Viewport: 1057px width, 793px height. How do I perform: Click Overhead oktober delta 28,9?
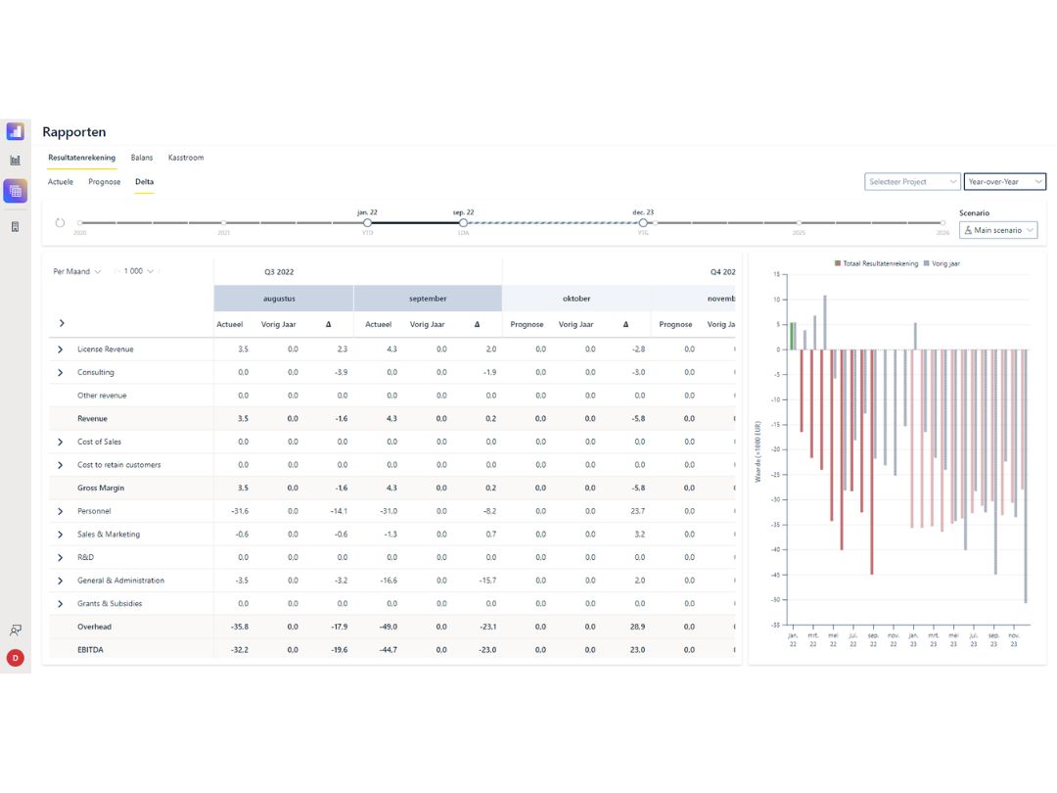pyautogui.click(x=638, y=627)
